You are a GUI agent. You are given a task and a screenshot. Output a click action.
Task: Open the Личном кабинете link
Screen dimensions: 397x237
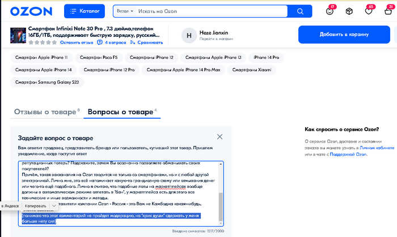[x=377, y=148]
